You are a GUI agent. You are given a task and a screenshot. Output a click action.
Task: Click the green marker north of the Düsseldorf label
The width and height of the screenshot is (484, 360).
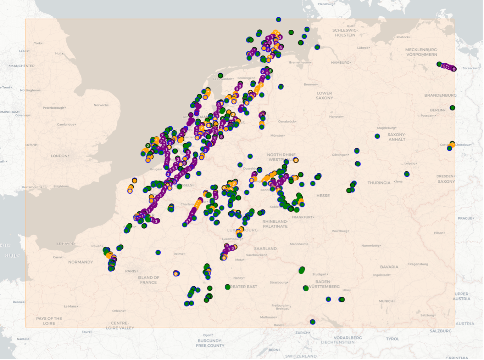(250, 156)
